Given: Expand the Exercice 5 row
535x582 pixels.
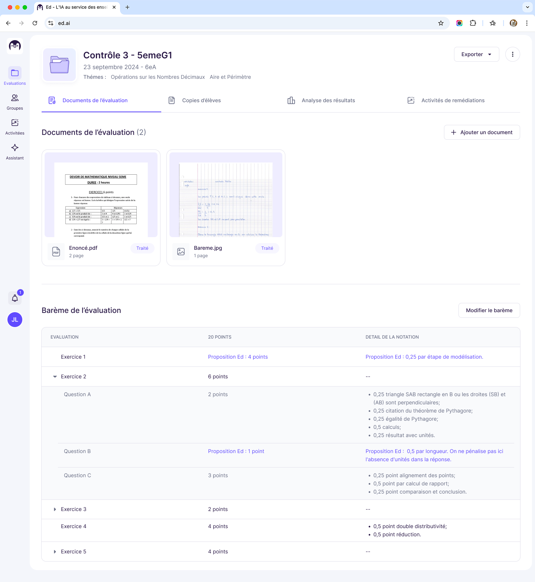Looking at the screenshot, I should [x=55, y=552].
